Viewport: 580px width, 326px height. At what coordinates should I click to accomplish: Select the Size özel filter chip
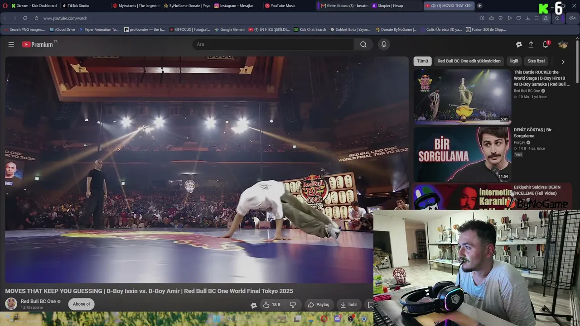(536, 61)
